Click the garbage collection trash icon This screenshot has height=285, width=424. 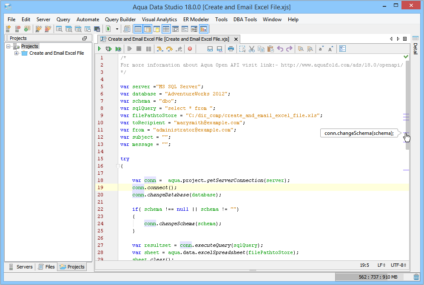tap(416, 277)
